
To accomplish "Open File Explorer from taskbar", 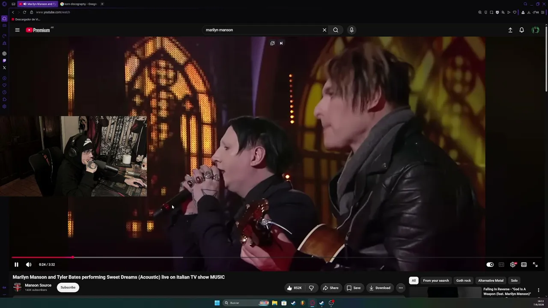I will coord(274,303).
